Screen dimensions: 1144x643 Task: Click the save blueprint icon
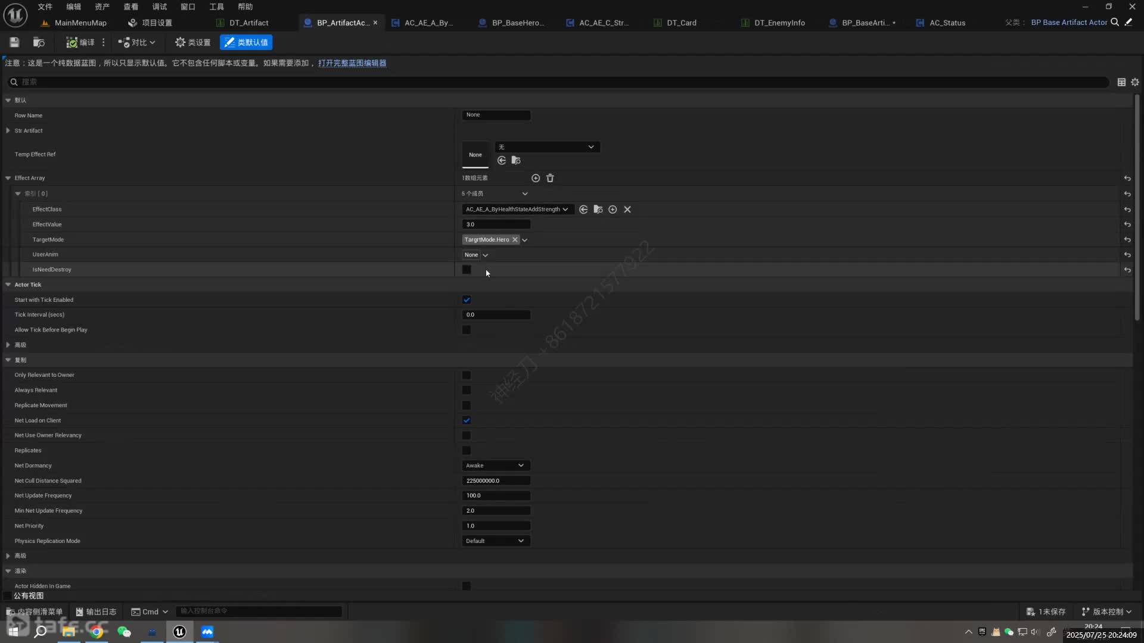point(14,42)
